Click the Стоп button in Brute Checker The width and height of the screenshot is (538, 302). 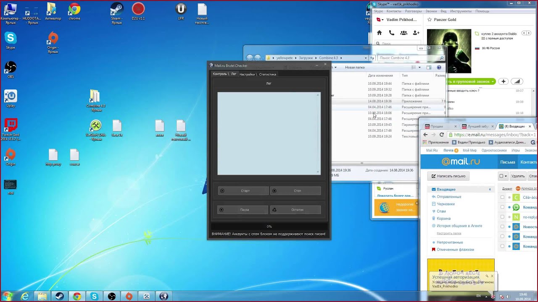[x=295, y=191]
